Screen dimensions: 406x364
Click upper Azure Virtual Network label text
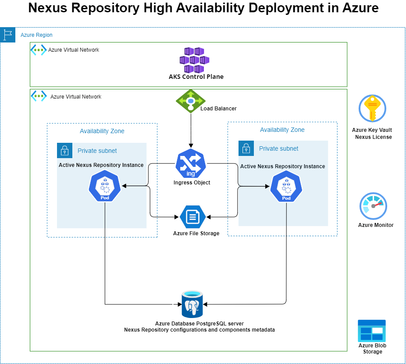coord(74,49)
